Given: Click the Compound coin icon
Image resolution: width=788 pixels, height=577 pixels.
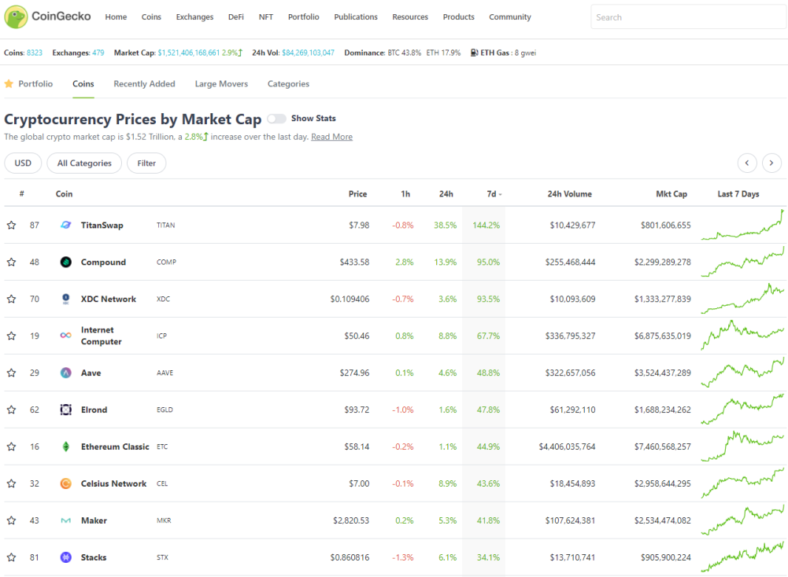Looking at the screenshot, I should 66,262.
